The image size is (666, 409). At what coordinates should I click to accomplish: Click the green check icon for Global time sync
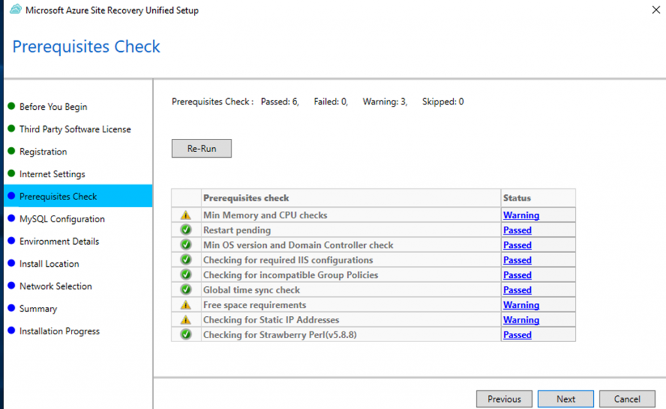pyautogui.click(x=186, y=290)
